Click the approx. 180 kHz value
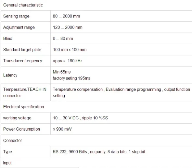The height and width of the screenshot is (168, 192). pos(68,61)
